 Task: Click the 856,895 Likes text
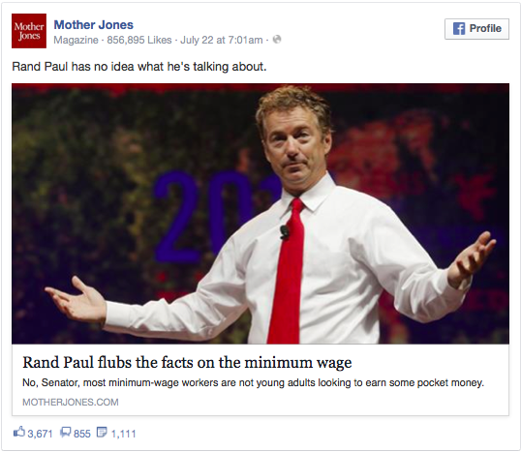point(139,40)
